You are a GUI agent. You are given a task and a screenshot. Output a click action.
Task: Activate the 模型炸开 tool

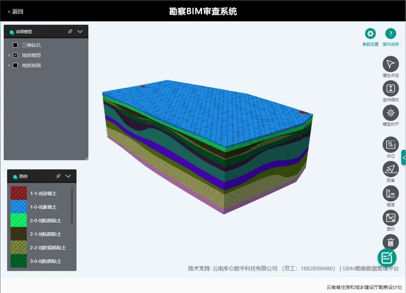click(x=391, y=113)
